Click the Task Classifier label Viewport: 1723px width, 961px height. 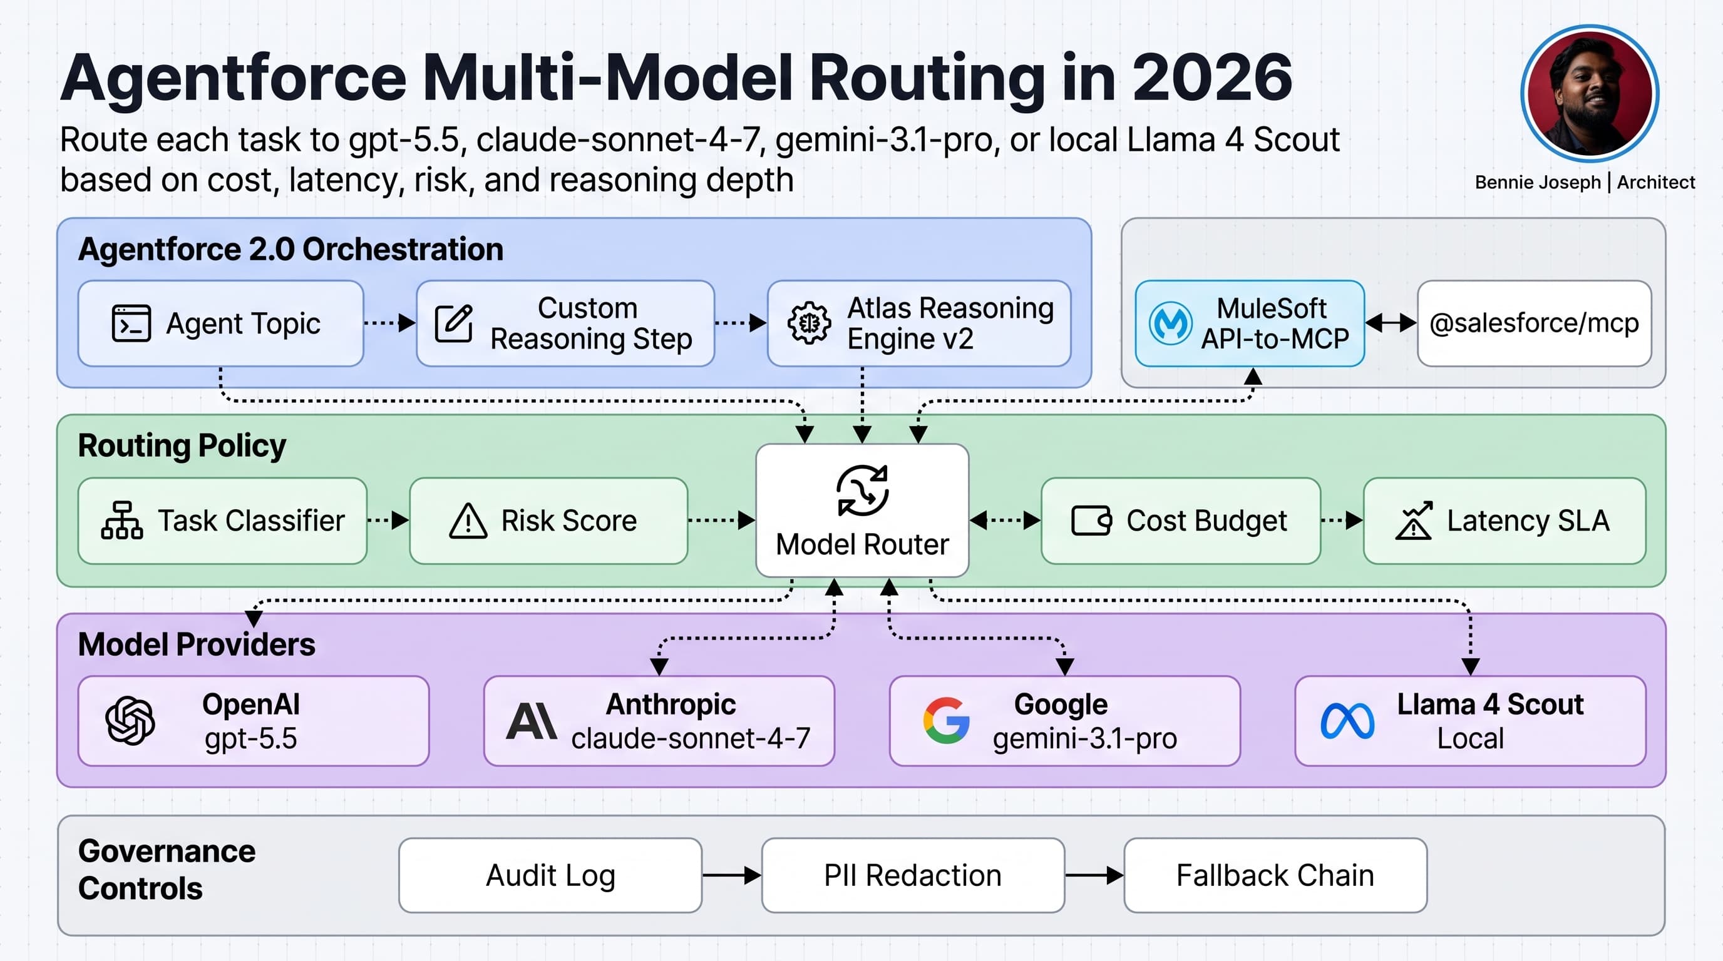pos(252,521)
